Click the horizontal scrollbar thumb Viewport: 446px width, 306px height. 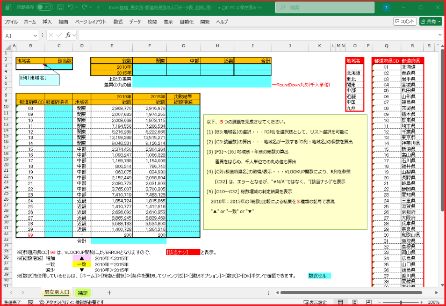pyautogui.click(x=351, y=293)
